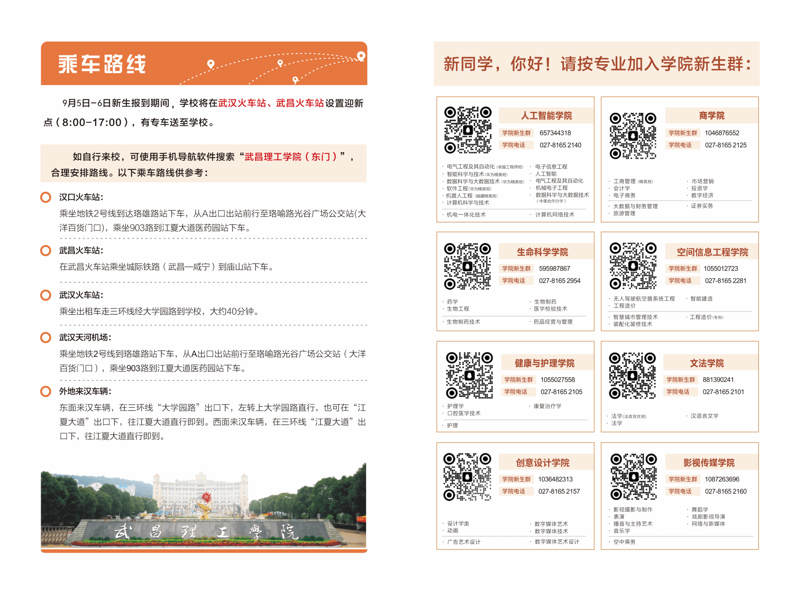Click the 健康与护理学院 QR code
Screen dimensions: 802x589
pyautogui.click(x=469, y=375)
